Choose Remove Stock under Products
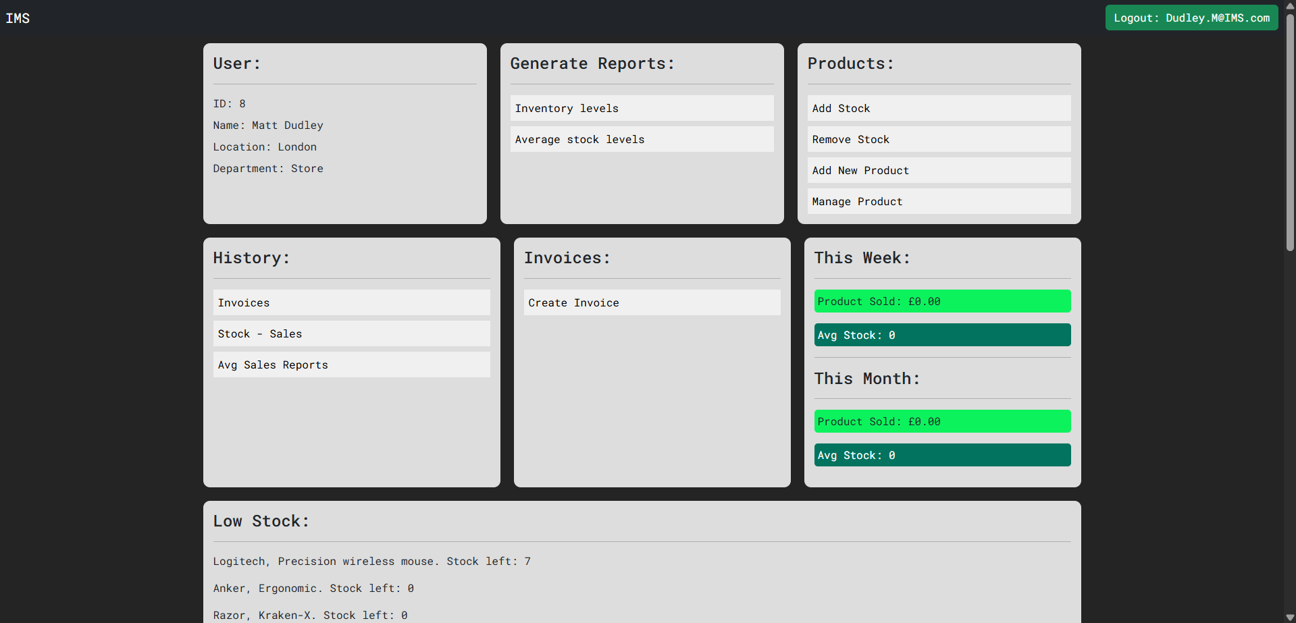 (939, 139)
